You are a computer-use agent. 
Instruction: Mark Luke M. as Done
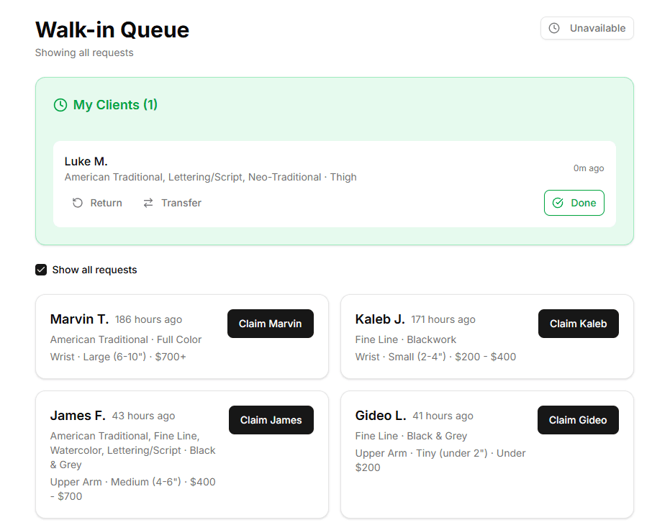(574, 203)
